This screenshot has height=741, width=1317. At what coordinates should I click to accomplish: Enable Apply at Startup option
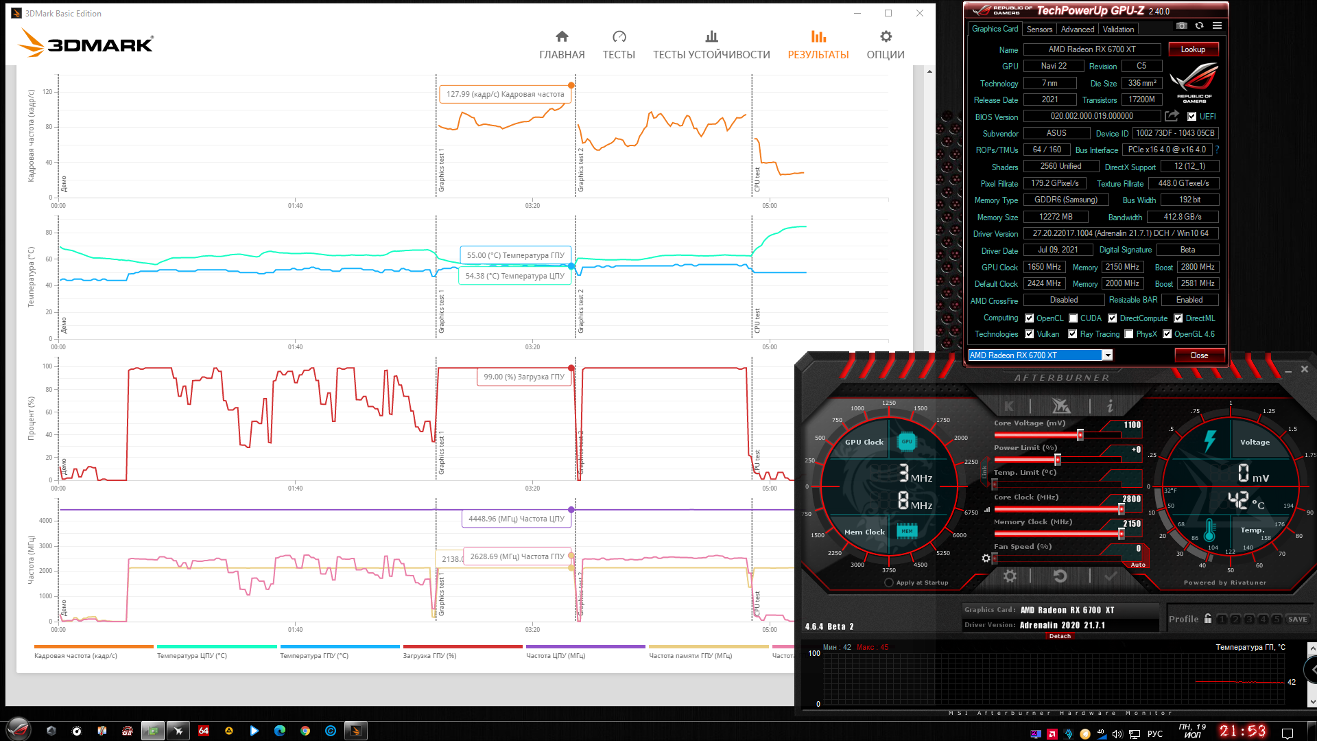point(889,583)
